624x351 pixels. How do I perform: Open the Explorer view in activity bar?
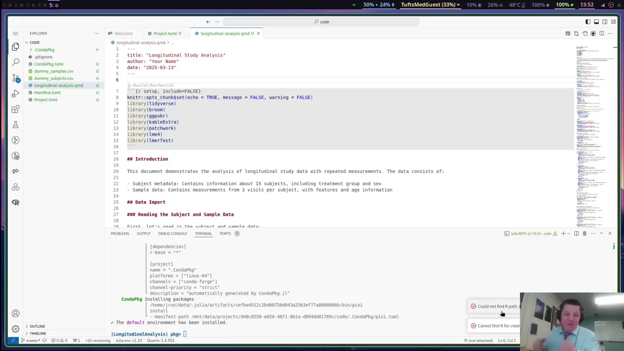[x=16, y=47]
